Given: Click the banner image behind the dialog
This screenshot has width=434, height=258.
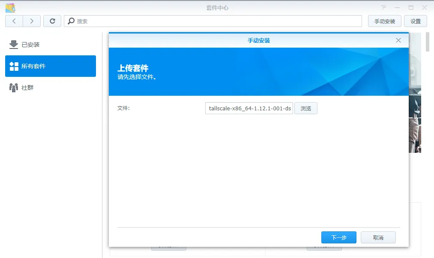Looking at the screenshot, I should click(x=415, y=93).
